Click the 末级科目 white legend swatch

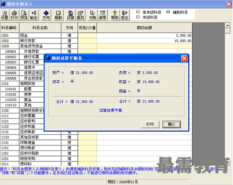tap(138, 17)
